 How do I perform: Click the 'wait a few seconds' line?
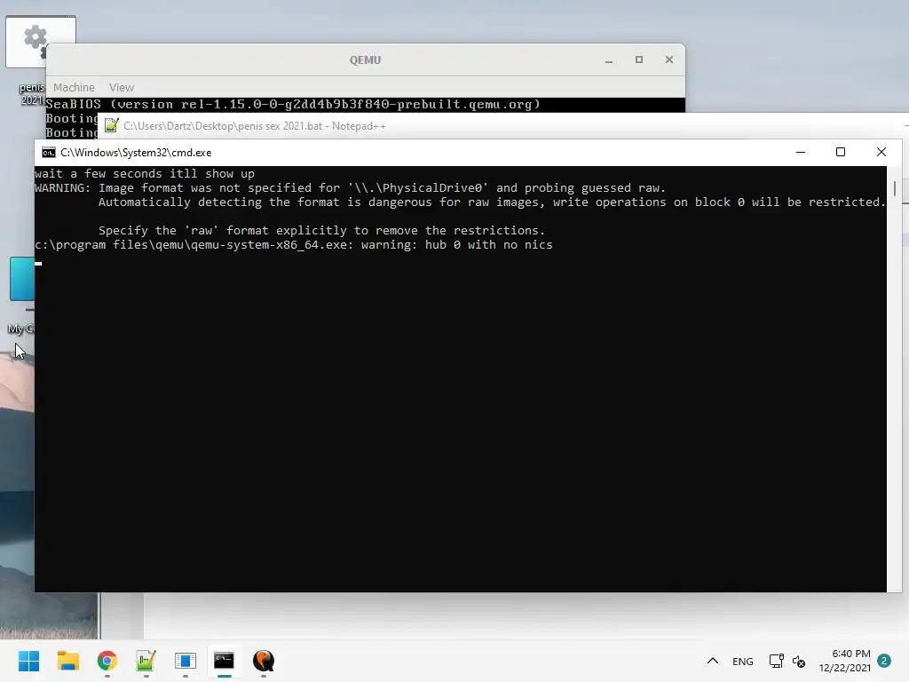point(145,173)
